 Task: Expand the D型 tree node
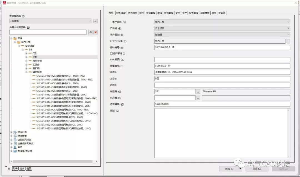click(26, 57)
